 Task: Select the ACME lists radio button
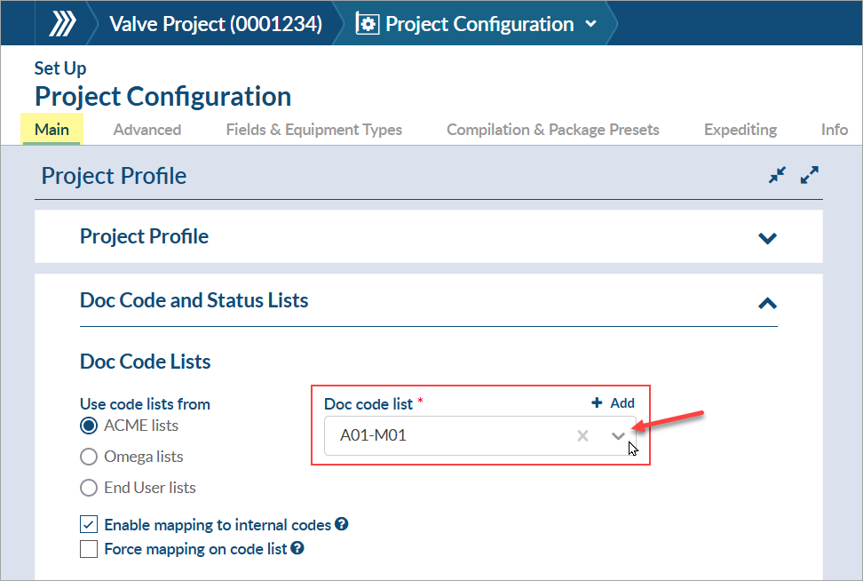tap(89, 426)
